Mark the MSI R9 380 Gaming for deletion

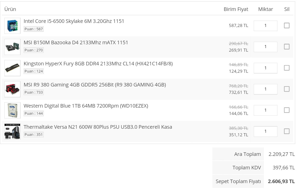[287, 89]
